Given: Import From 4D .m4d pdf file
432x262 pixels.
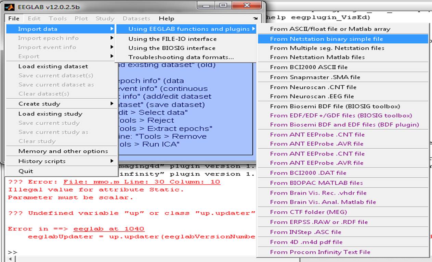Looking at the screenshot, I should click(x=343, y=242).
